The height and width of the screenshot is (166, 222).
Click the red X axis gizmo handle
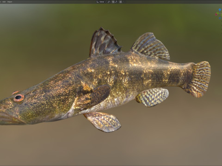216,14
